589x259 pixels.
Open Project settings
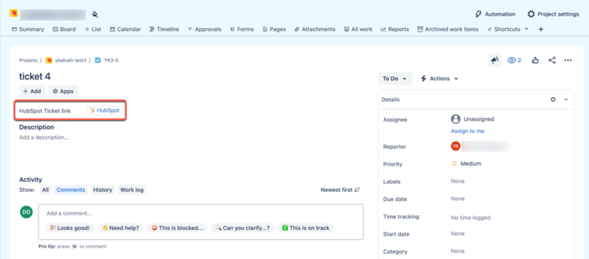pos(553,14)
